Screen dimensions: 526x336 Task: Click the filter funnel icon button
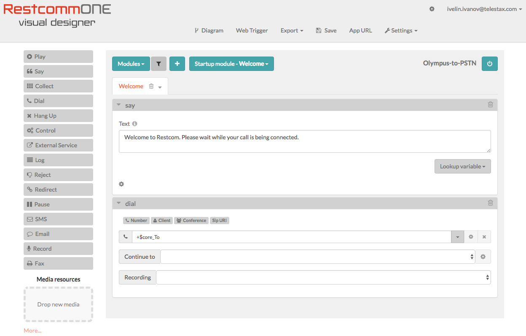click(158, 64)
